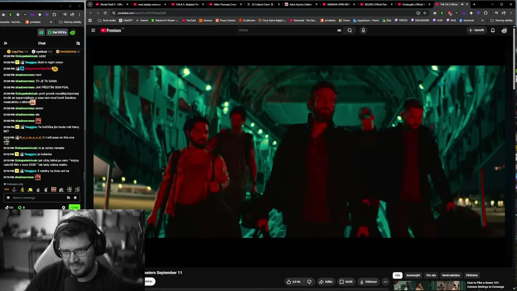Show the chat users list icon

[78, 43]
